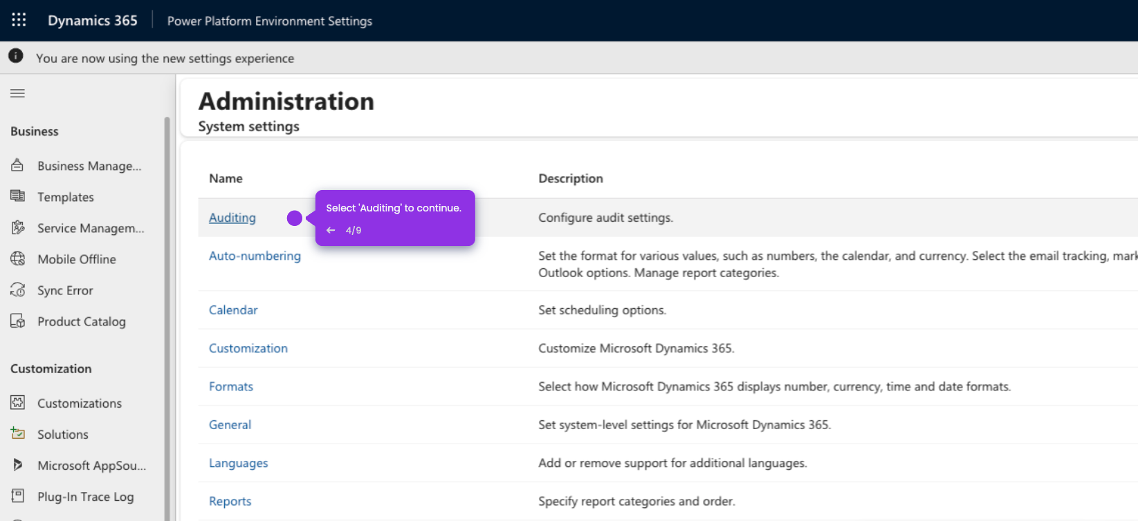Open Plug-In Trace Log menu item

pyautogui.click(x=85, y=497)
